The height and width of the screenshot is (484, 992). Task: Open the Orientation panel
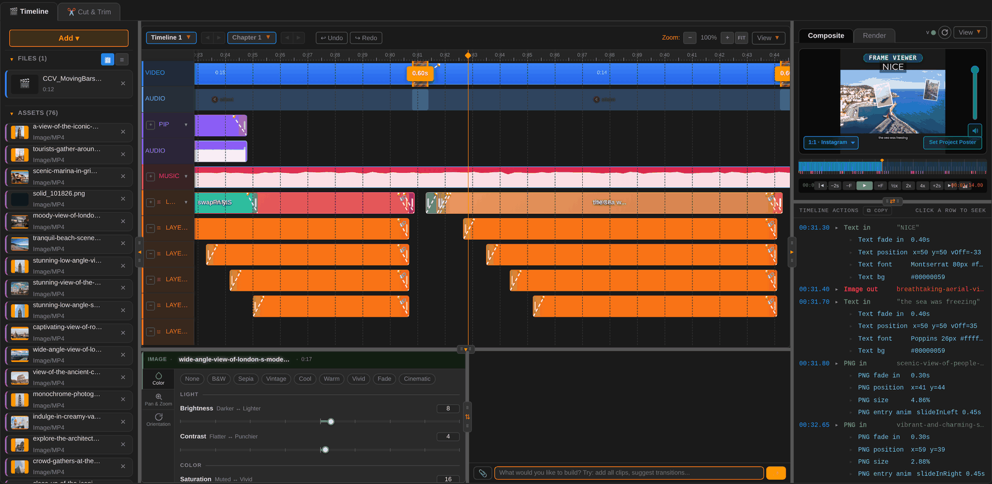coord(159,420)
